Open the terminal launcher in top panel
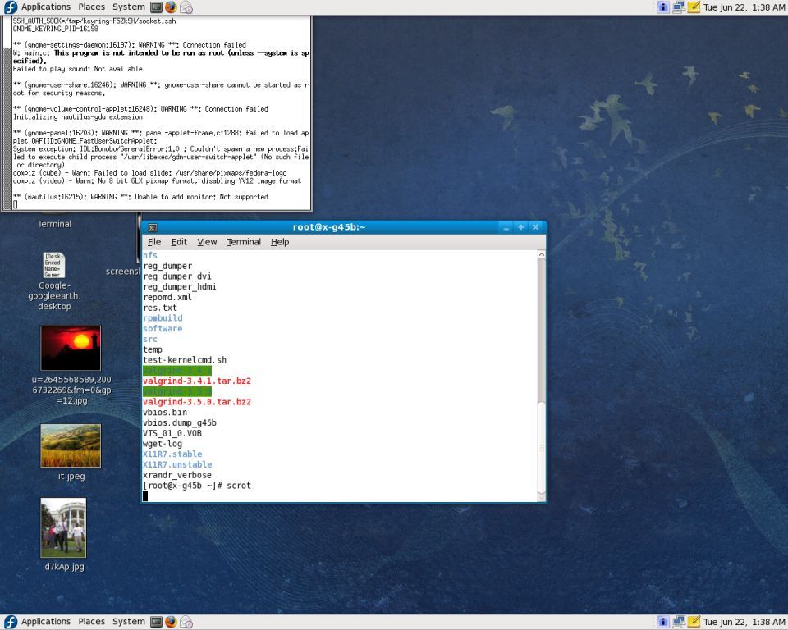788x630 pixels. point(156,7)
